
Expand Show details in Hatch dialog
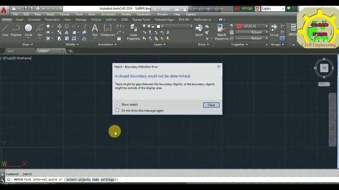(x=117, y=104)
